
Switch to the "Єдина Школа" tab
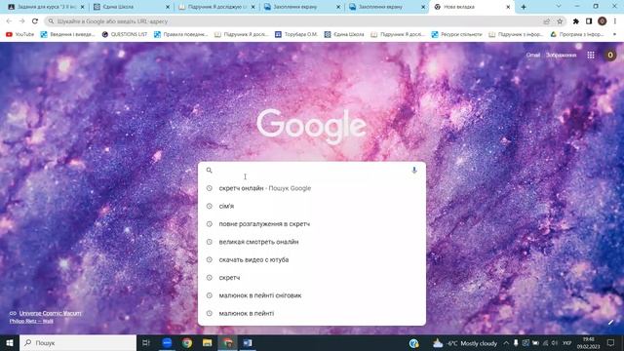[x=132, y=7]
